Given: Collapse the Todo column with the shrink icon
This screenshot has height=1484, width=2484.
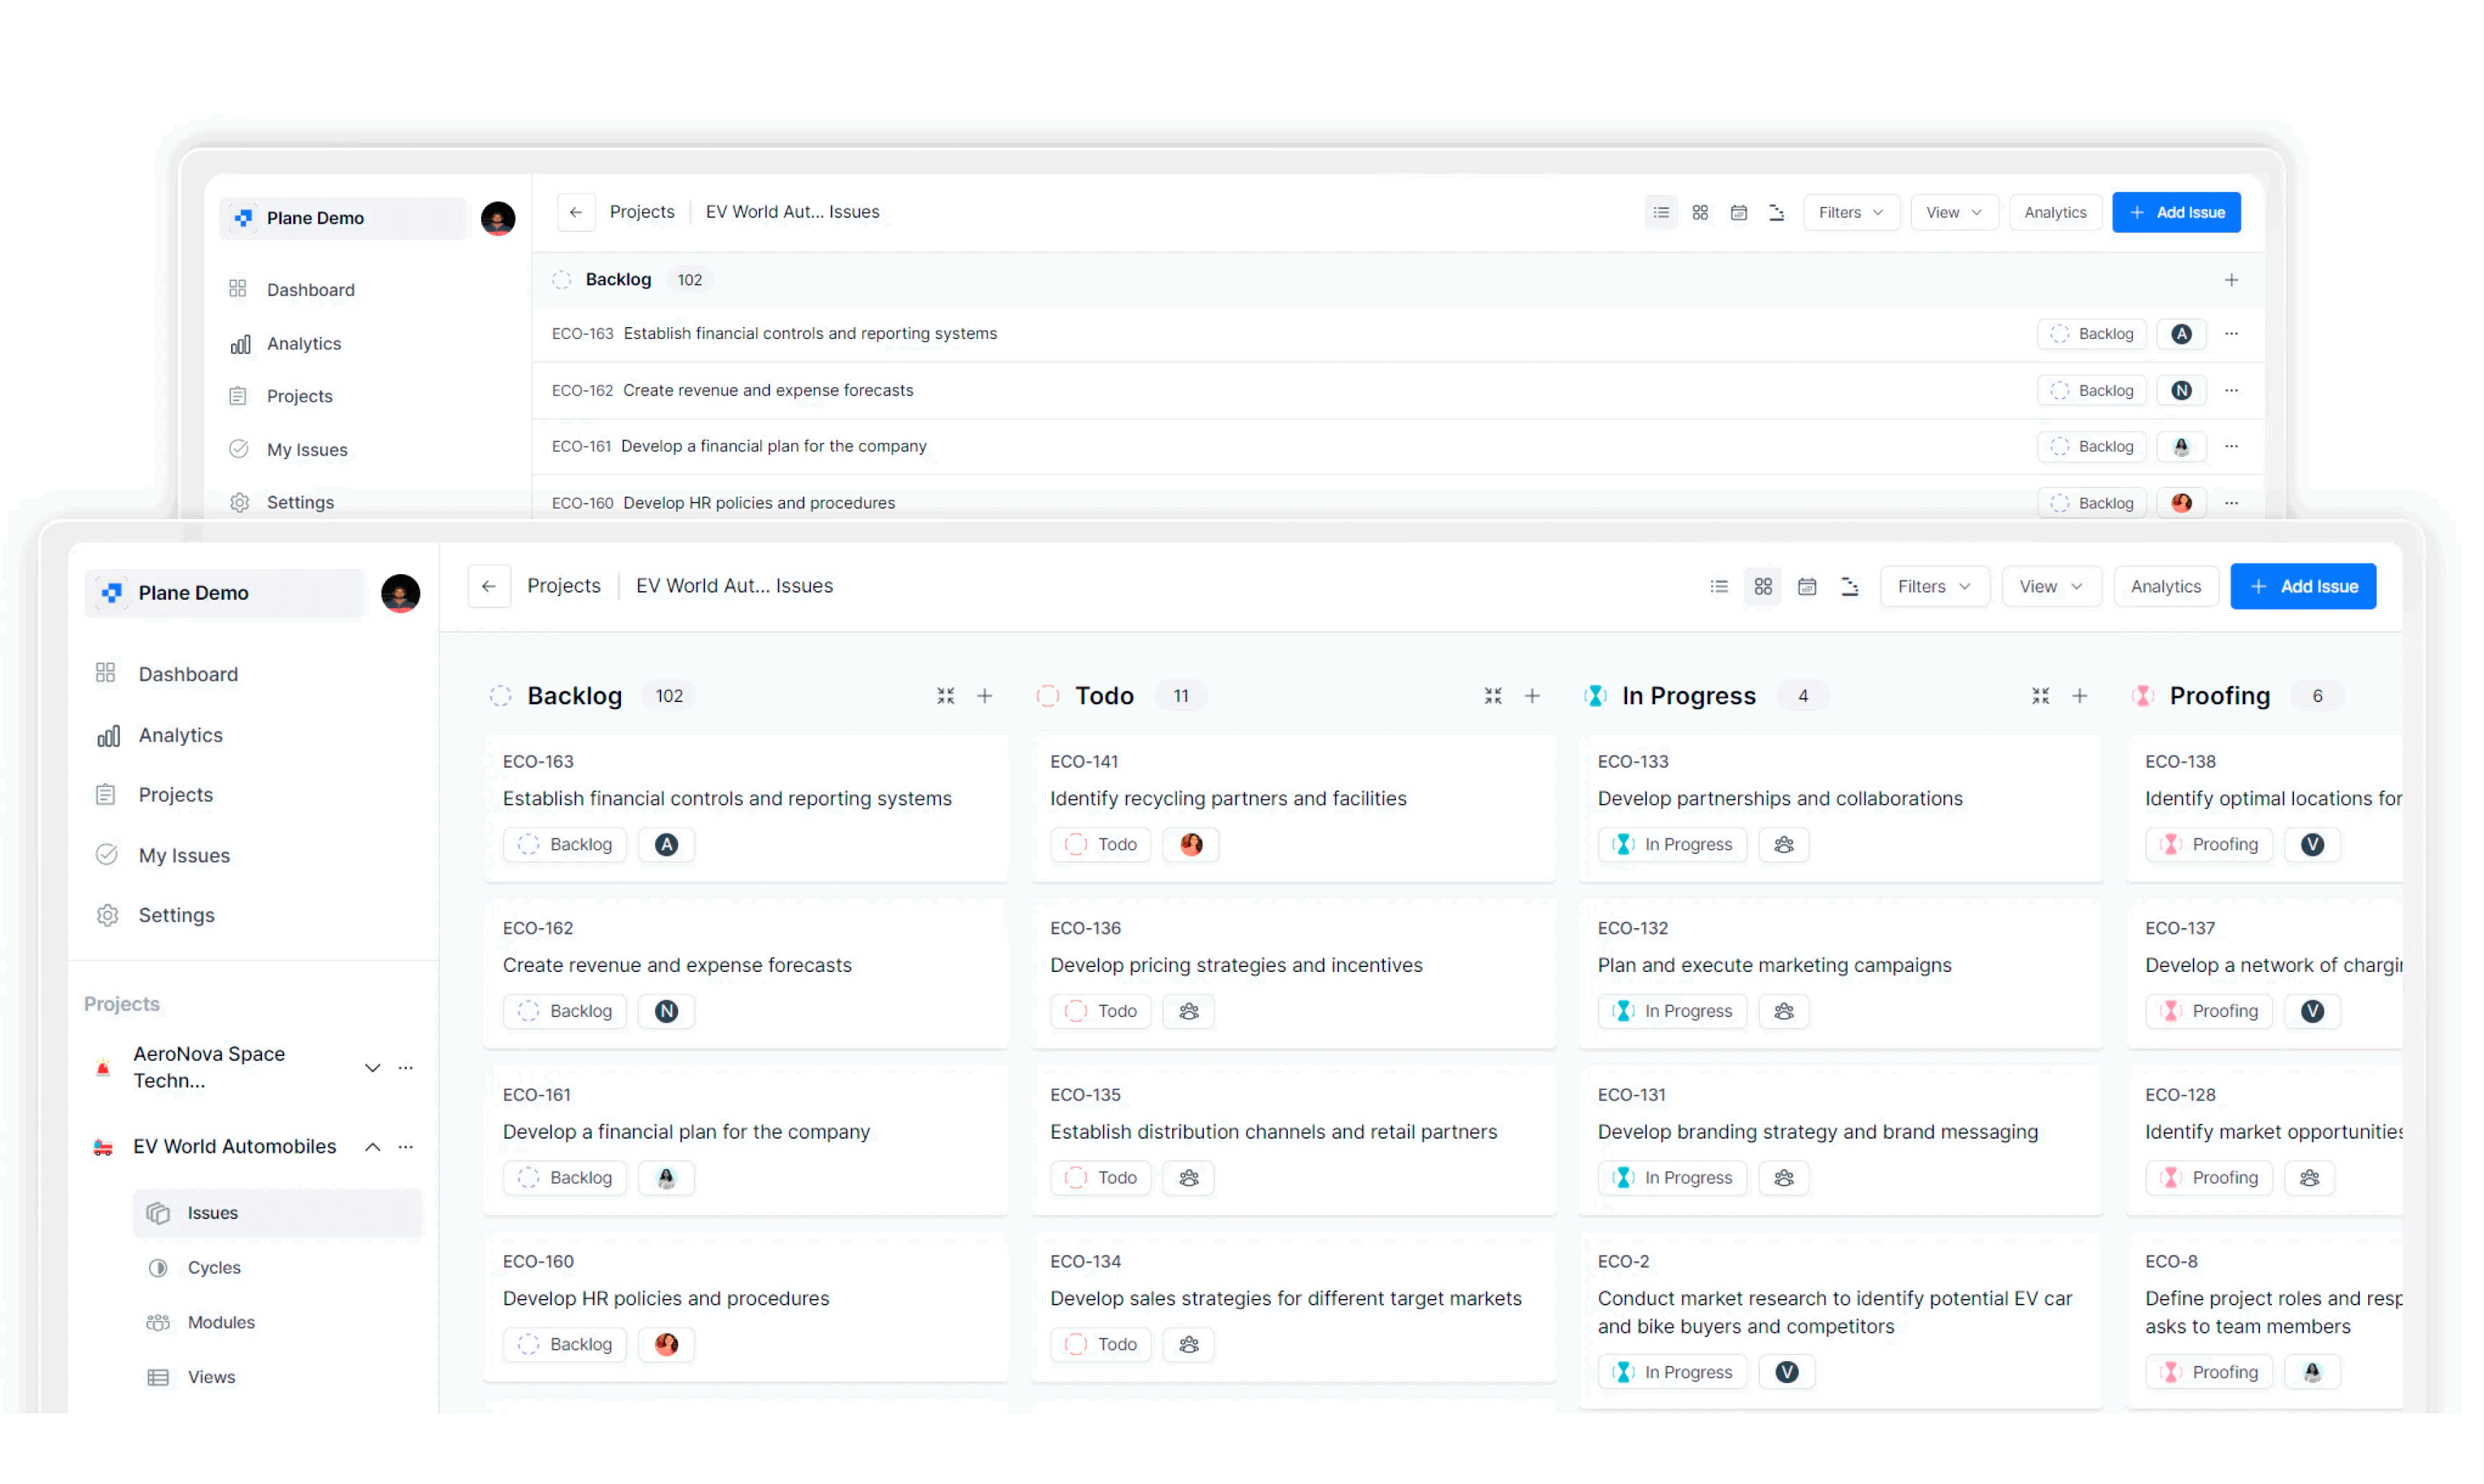Looking at the screenshot, I should [1493, 695].
